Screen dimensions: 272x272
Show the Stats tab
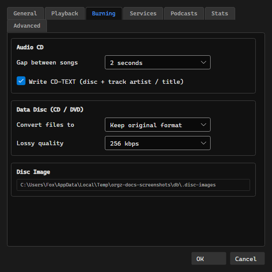pyautogui.click(x=220, y=13)
